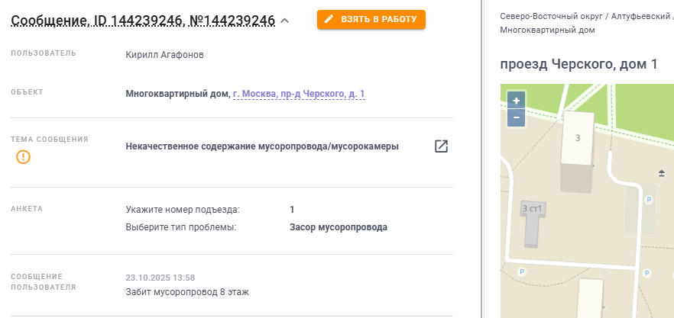This screenshot has height=318, width=674.
Task: Zoom out the map with minus button
Action: (517, 117)
